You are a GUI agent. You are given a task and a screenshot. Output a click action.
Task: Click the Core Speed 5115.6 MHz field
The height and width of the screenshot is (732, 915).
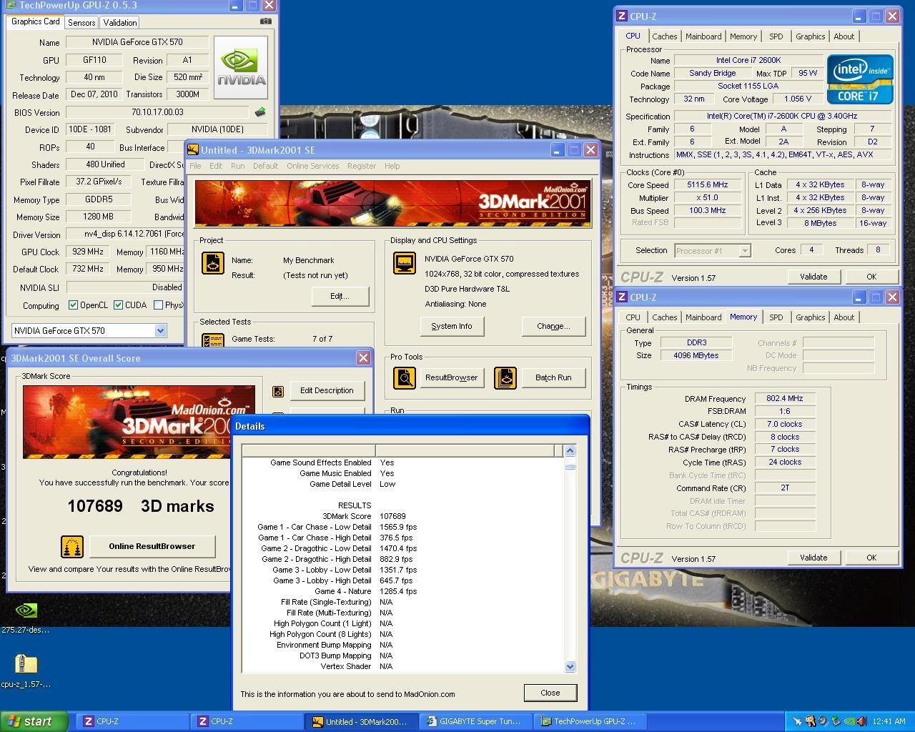click(x=707, y=184)
